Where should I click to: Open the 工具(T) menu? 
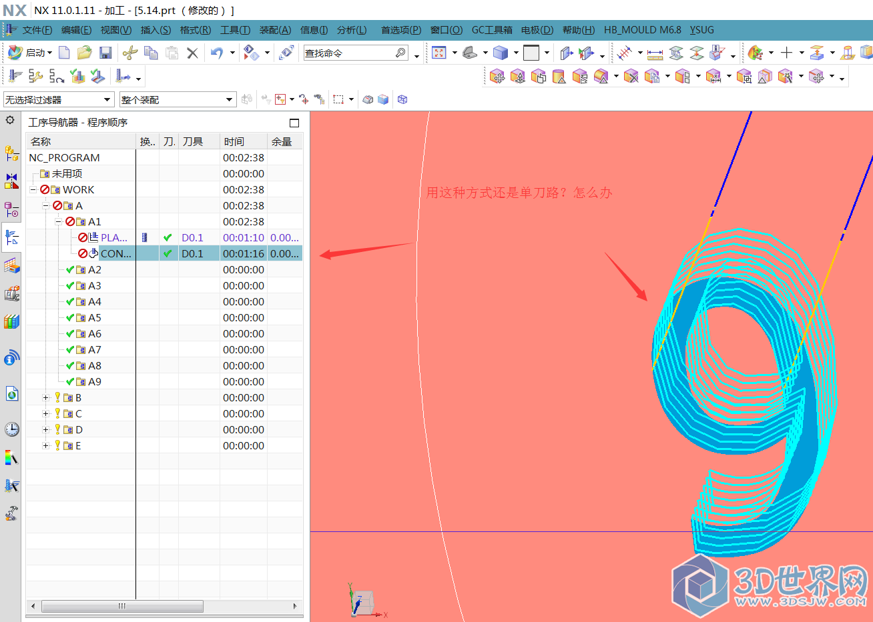[x=235, y=30]
